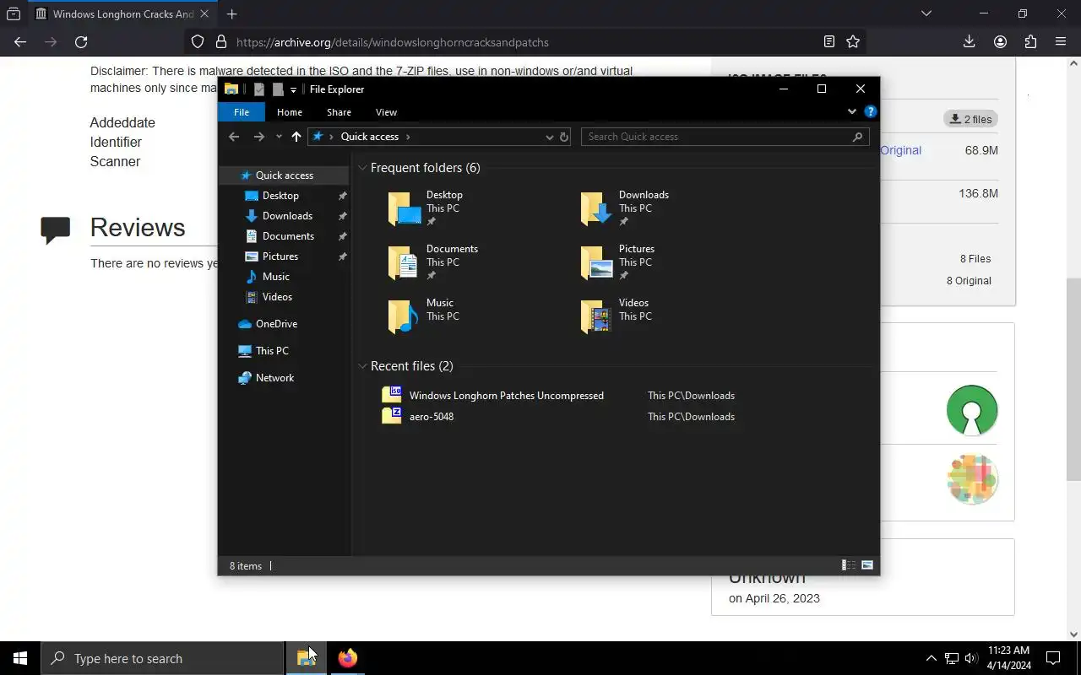This screenshot has height=675, width=1081.
Task: Go back in File Explorer
Action: 234,137
